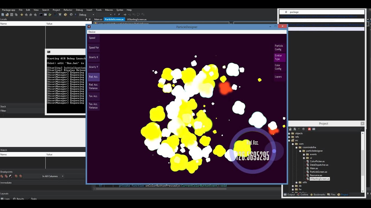371x208 pixels.
Task: Click the Save floppy disk icon
Action: [12, 14]
